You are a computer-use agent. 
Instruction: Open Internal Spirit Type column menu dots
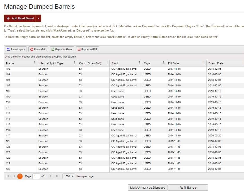75,63
